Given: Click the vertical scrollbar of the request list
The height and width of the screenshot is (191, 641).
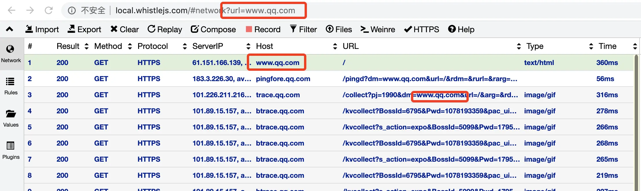Looking at the screenshot, I should pos(636,123).
